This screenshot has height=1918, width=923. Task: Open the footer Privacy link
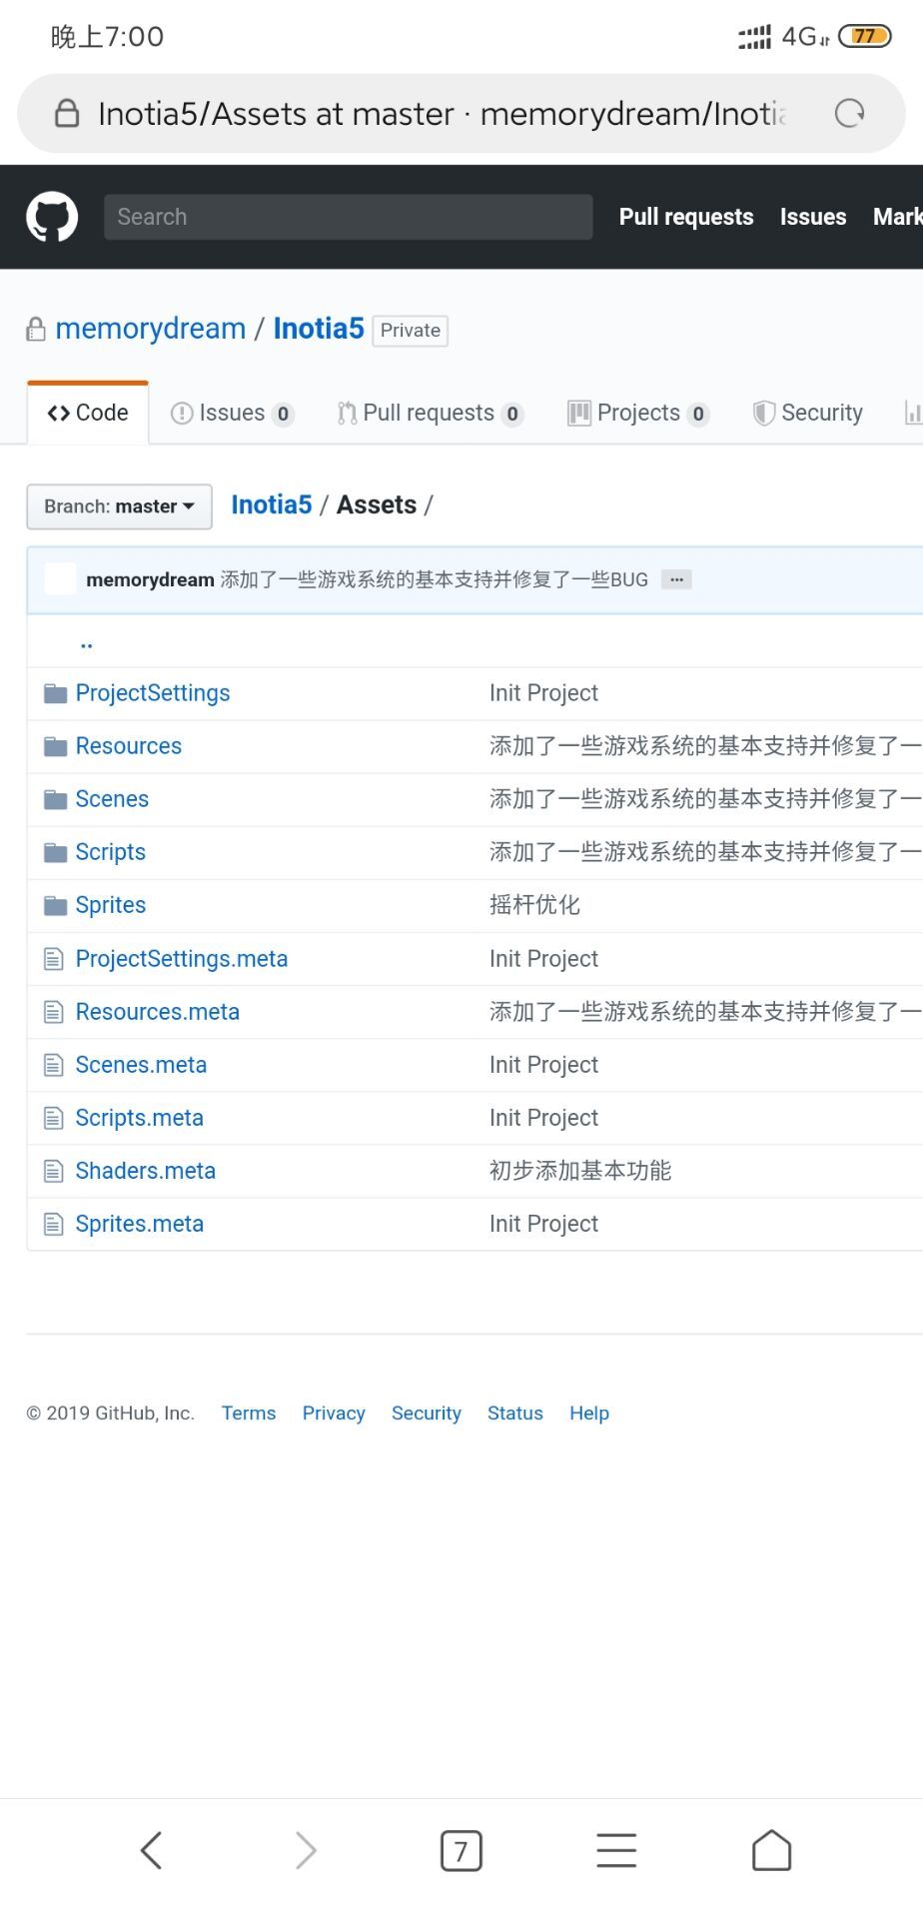click(334, 1414)
